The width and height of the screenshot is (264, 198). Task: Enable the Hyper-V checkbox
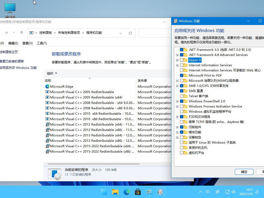[182, 60]
